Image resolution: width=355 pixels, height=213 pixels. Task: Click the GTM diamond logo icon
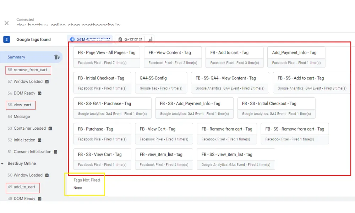72,39
